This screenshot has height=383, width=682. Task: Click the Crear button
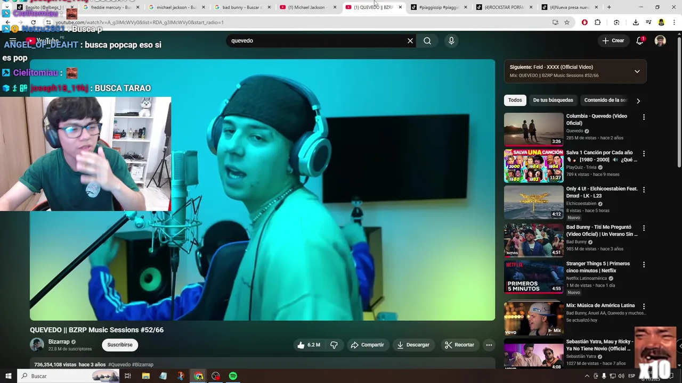[613, 40]
